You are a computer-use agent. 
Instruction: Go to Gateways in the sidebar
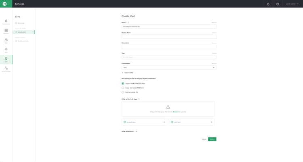click(6, 31)
